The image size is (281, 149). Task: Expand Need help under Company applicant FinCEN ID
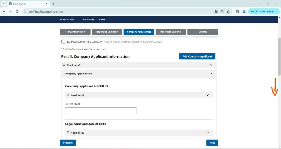[139, 95]
